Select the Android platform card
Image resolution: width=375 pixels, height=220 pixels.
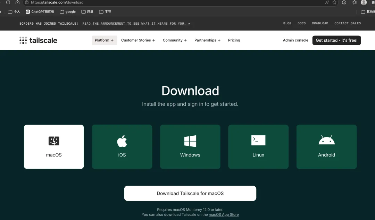coord(326,146)
